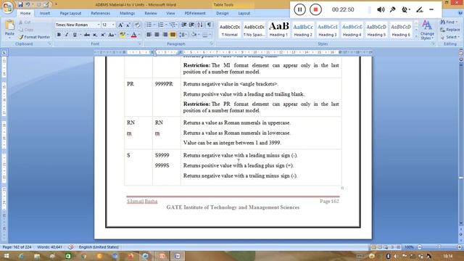This screenshot has width=464, height=261.
Task: Click the proofing errors status icon
Action: (x=70, y=246)
